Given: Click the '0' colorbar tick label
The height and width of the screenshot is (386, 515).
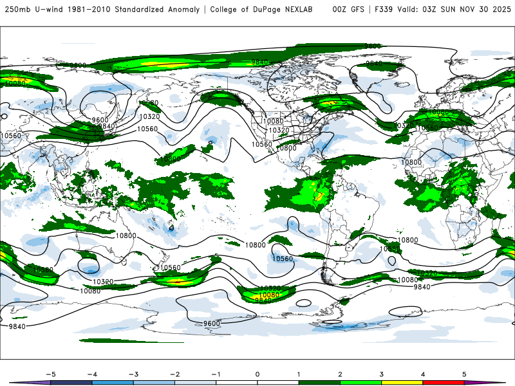Looking at the screenshot, I should 257,374.
